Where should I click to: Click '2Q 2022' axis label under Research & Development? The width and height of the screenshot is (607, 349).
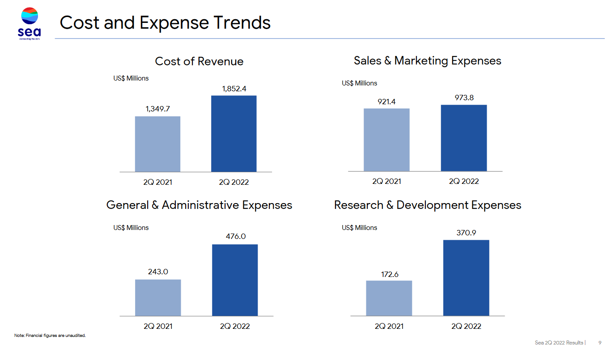pyautogui.click(x=467, y=326)
